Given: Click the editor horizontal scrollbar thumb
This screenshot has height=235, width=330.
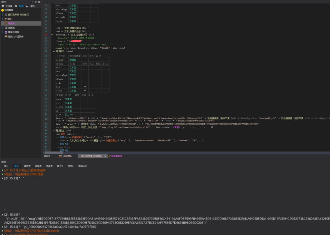Looking at the screenshot, I should coord(54,153).
